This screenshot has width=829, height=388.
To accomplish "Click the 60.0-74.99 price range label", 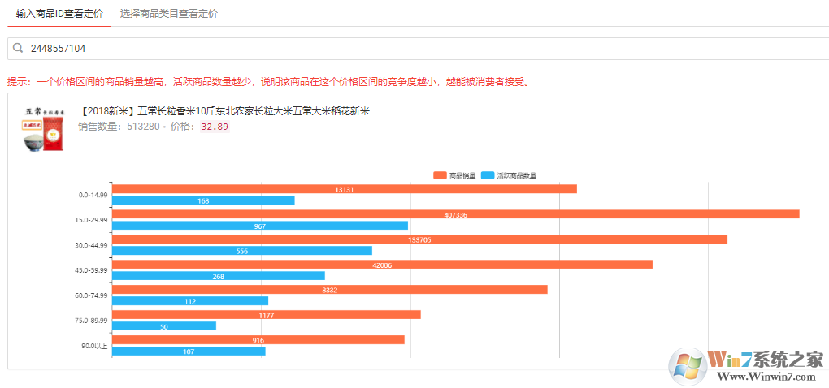I will click(x=92, y=295).
